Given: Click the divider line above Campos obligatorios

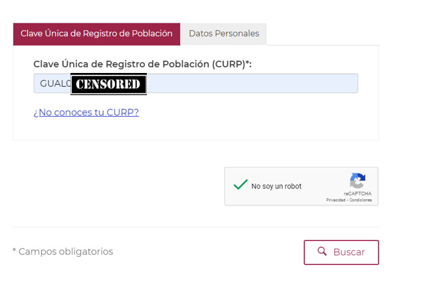Looking at the screenshot, I should tap(196, 227).
